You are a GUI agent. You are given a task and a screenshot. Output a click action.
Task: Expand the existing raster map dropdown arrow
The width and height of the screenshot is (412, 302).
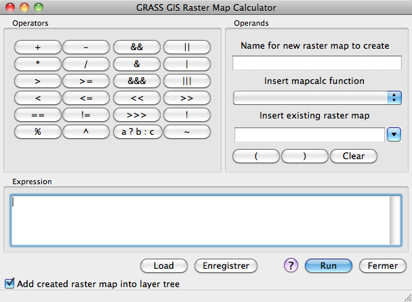coord(394,135)
